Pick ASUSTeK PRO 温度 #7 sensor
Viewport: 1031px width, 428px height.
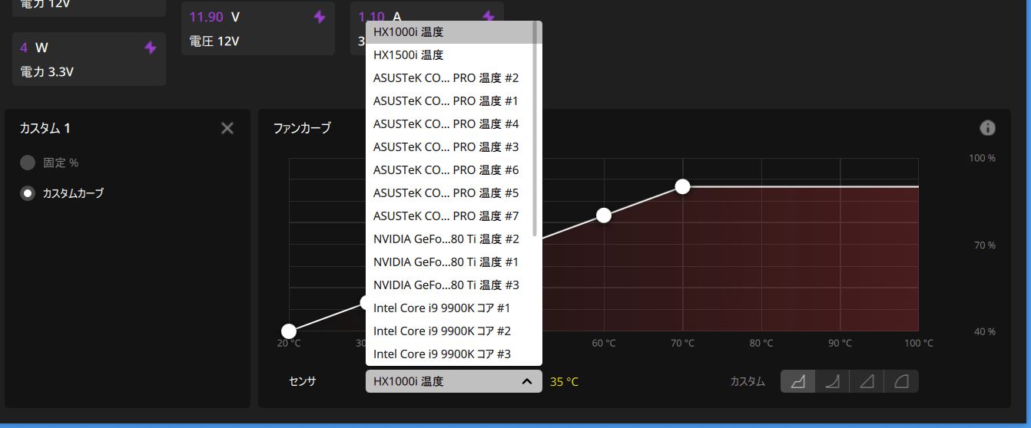click(451, 216)
